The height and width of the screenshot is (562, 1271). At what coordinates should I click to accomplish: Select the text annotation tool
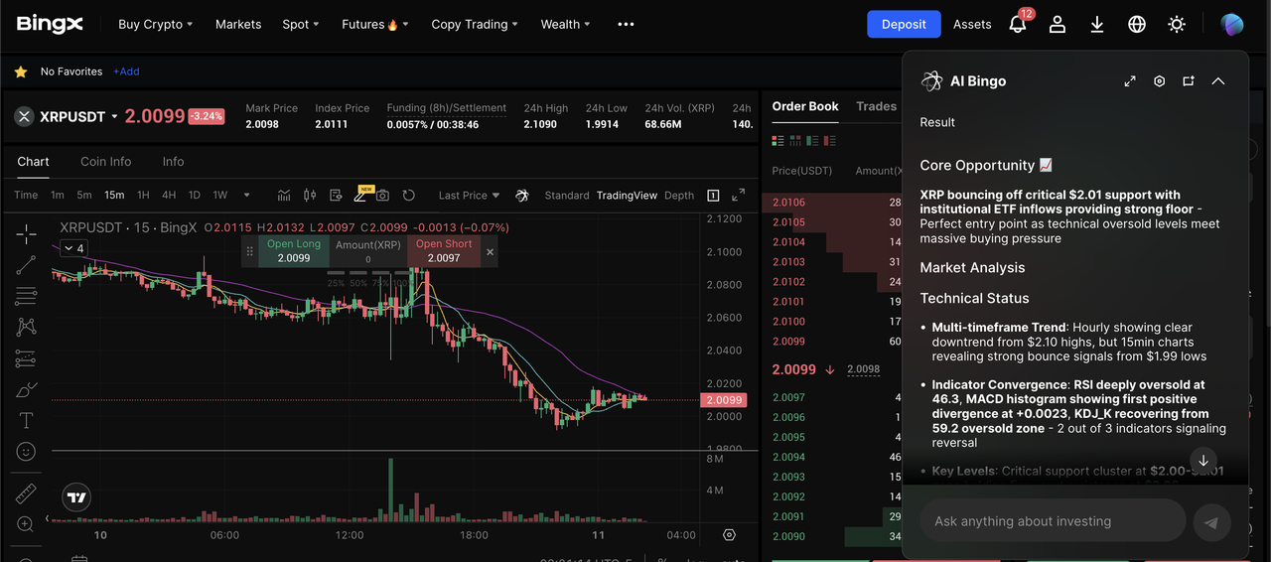tap(26, 420)
